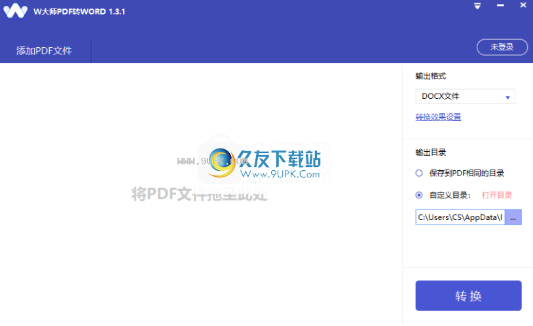This screenshot has width=533, height=326.
Task: Click the W大师PDF转WORD 1.3.1 title
Action: (79, 12)
